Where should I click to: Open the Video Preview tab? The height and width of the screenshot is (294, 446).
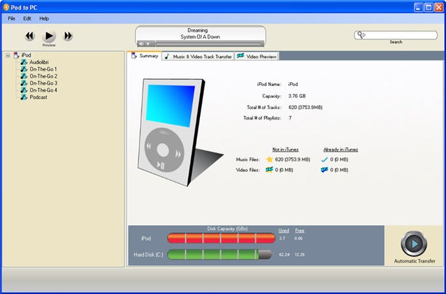point(256,56)
